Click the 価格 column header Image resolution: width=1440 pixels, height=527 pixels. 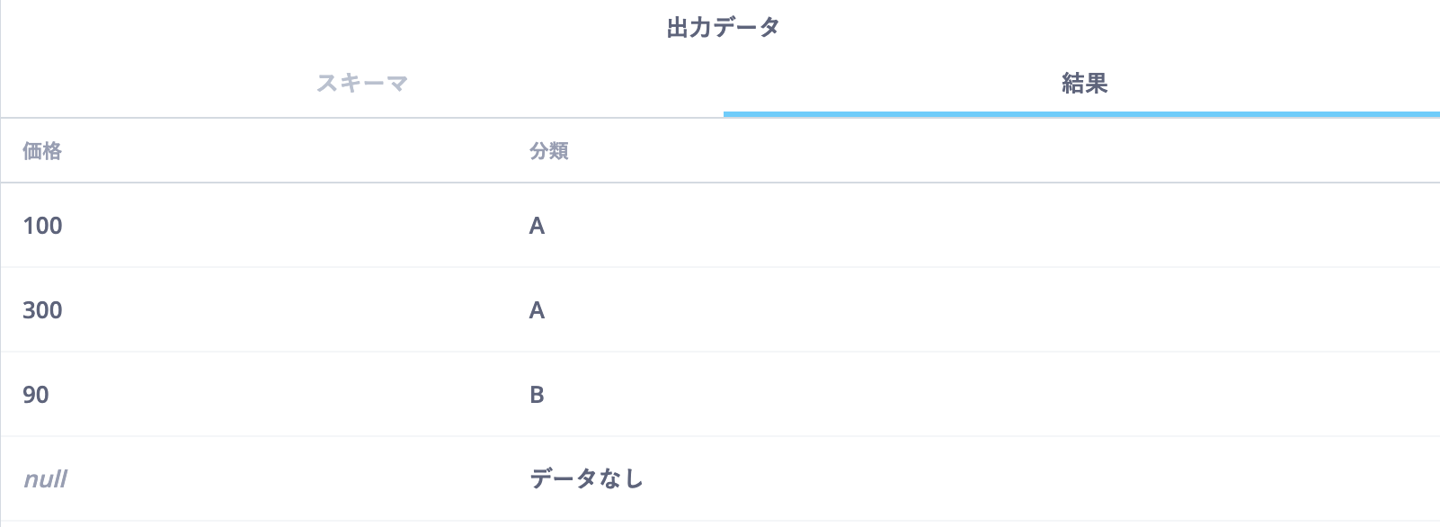coord(42,151)
